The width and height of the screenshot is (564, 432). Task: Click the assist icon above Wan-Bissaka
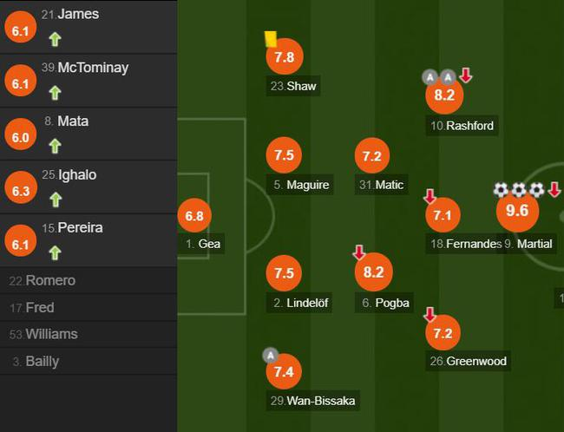coord(270,355)
